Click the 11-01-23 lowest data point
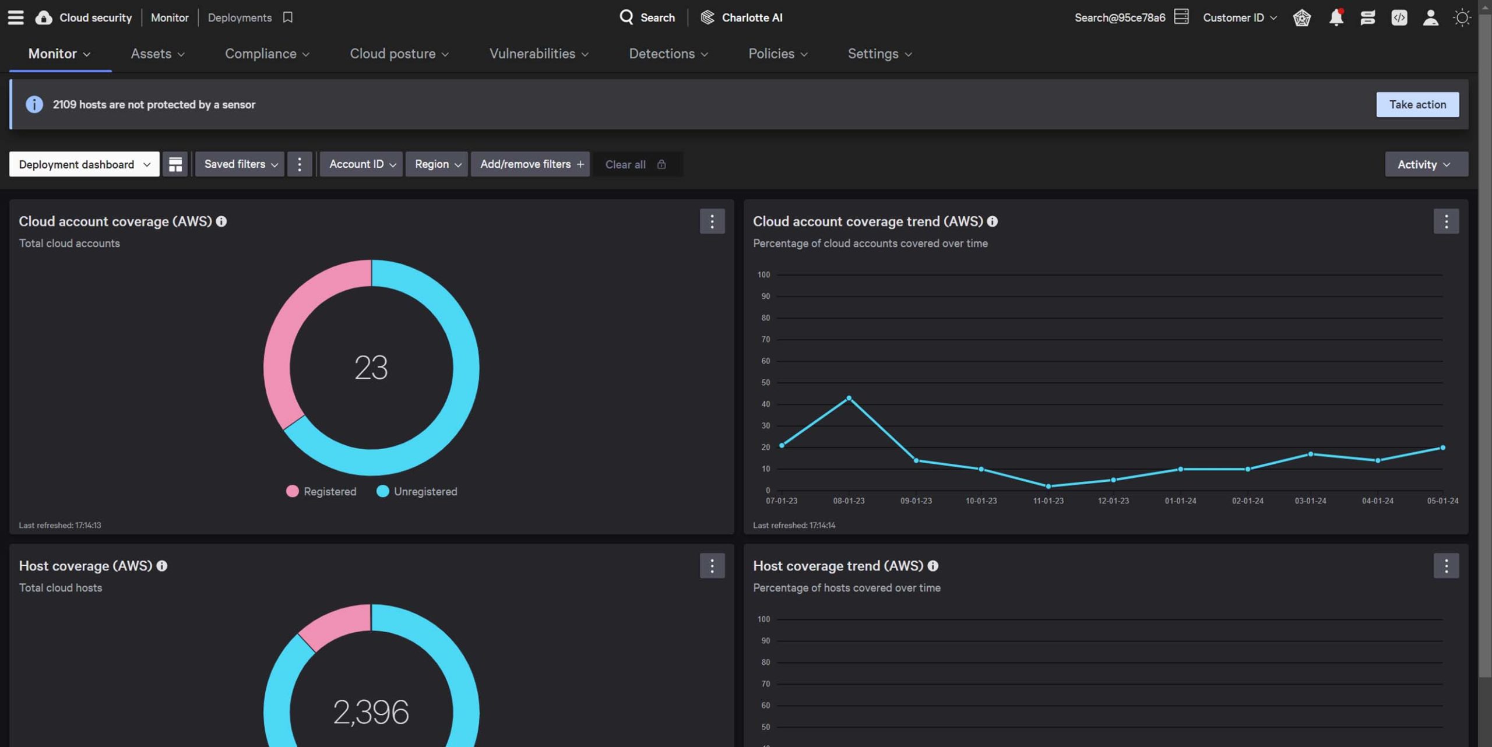The height and width of the screenshot is (747, 1492). 1048,486
